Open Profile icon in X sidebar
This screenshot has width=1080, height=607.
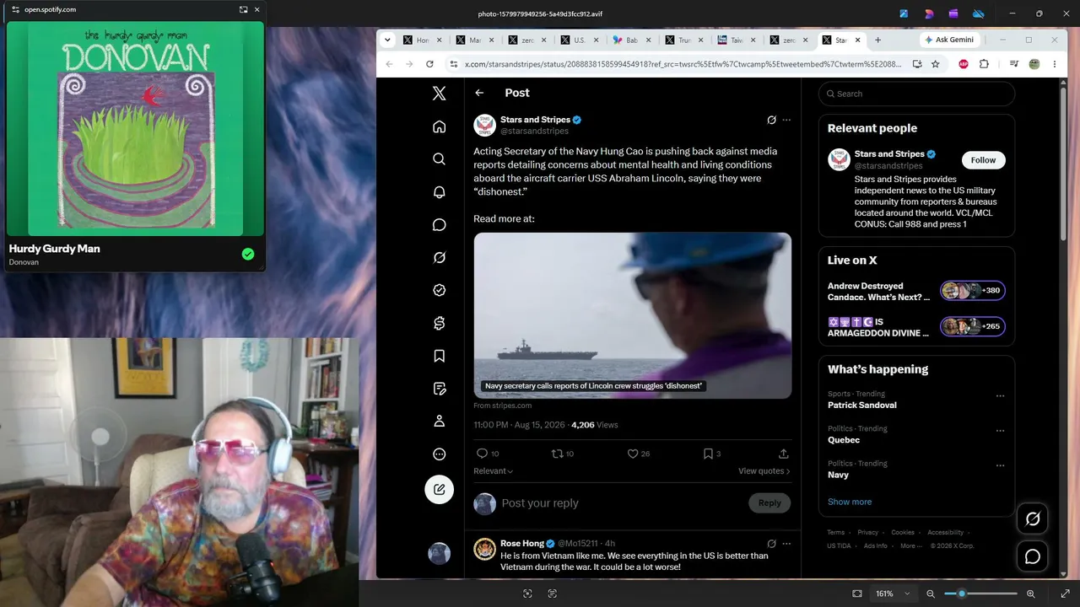pyautogui.click(x=439, y=421)
